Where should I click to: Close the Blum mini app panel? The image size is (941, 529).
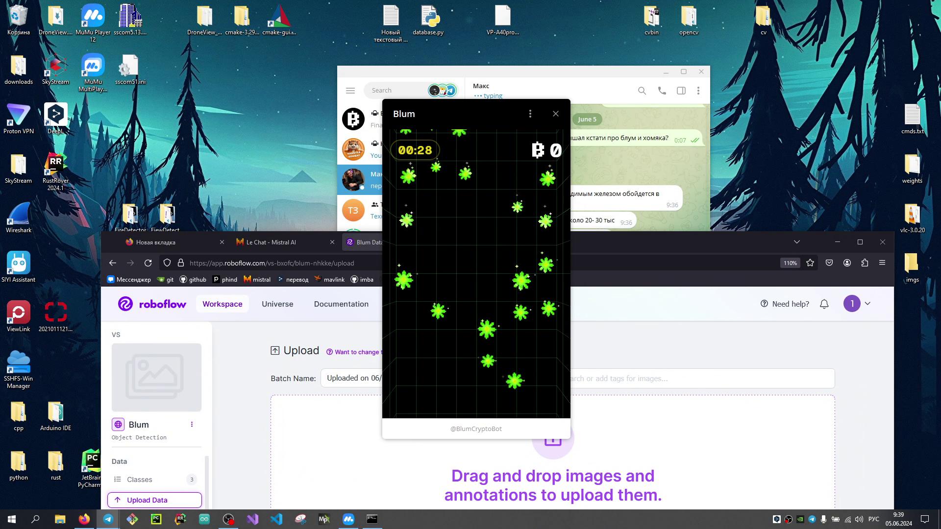coord(555,114)
